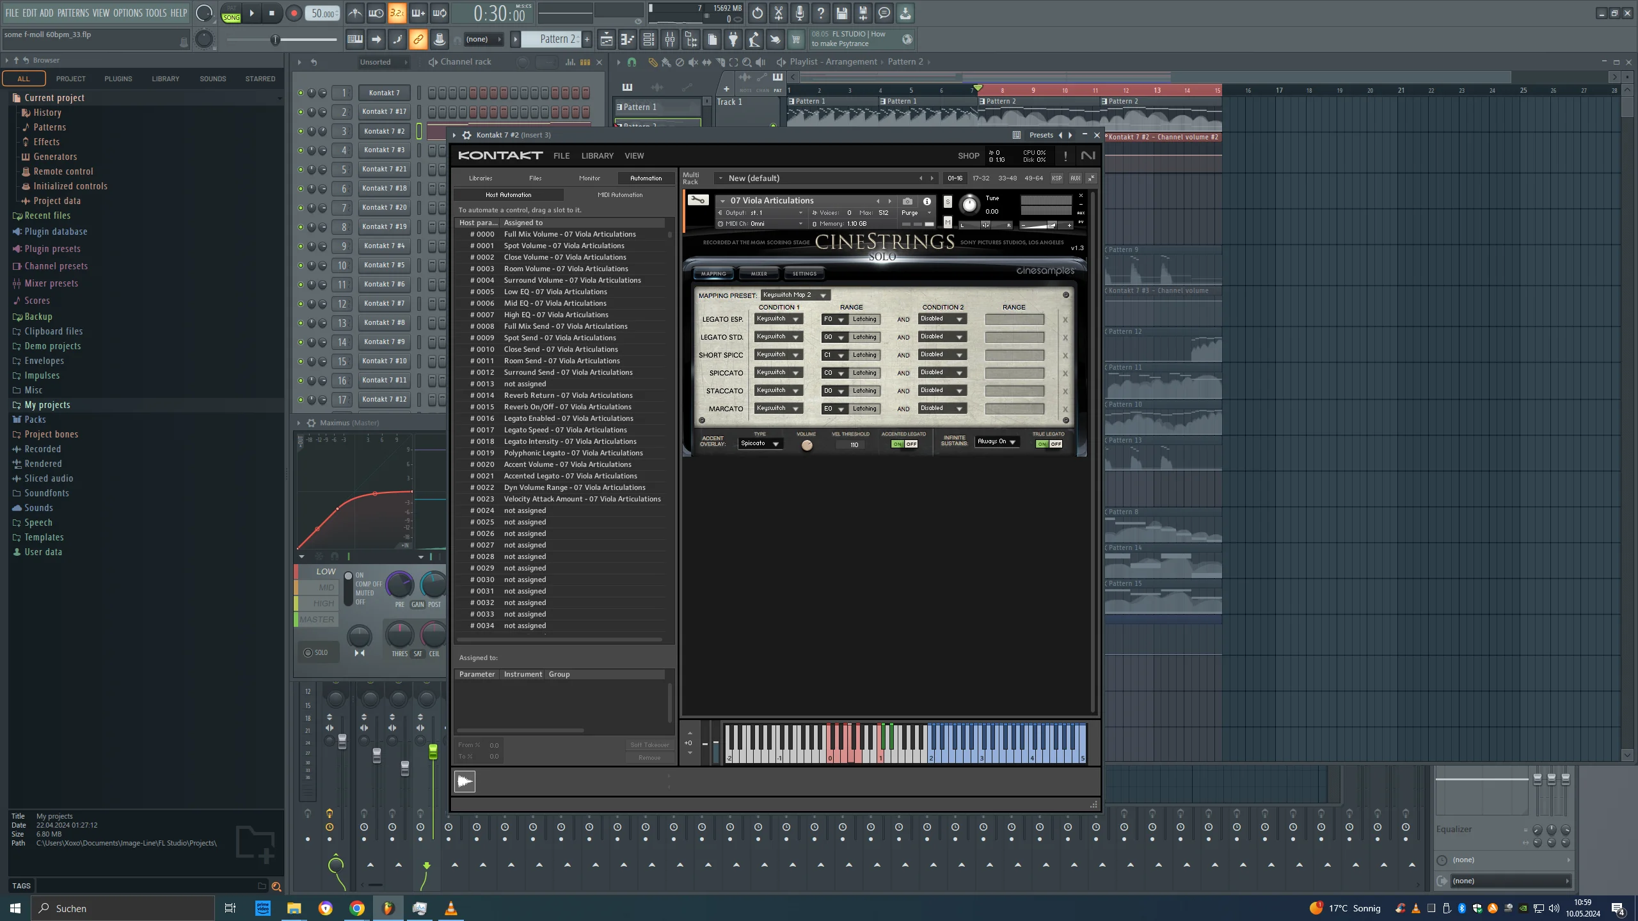
Task: Click the Purge button in Kontakt header
Action: (912, 213)
